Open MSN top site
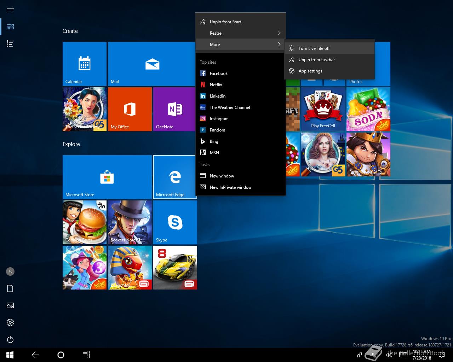The width and height of the screenshot is (453, 362). [241, 153]
